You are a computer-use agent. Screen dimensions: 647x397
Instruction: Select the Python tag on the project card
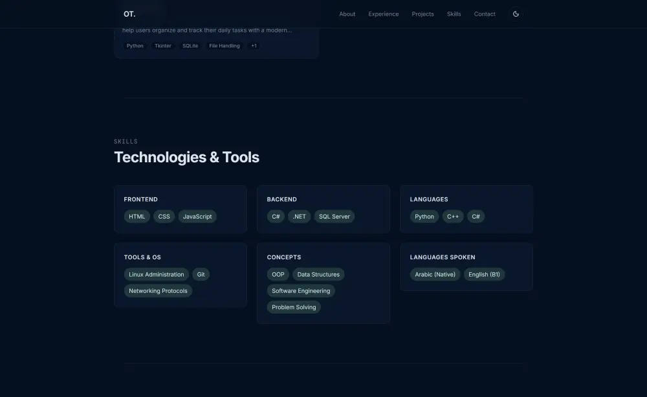click(135, 45)
